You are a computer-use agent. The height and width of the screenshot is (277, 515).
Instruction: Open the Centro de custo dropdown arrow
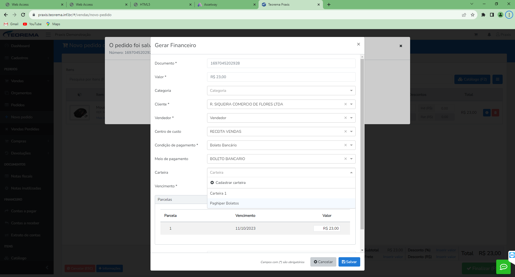[351, 131]
